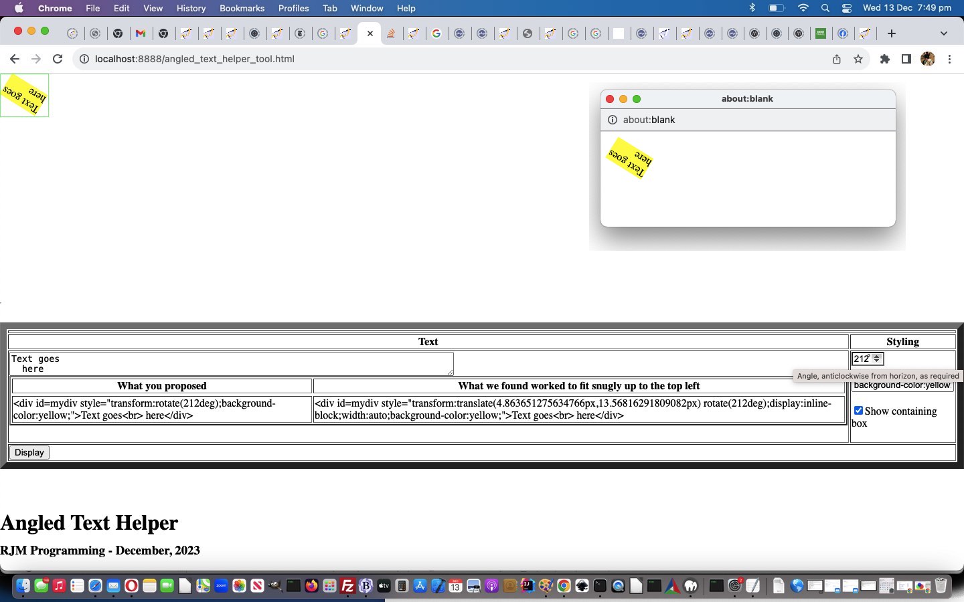The width and height of the screenshot is (964, 602).
Task: Switch to the Stack Overflow tab
Action: click(x=391, y=33)
